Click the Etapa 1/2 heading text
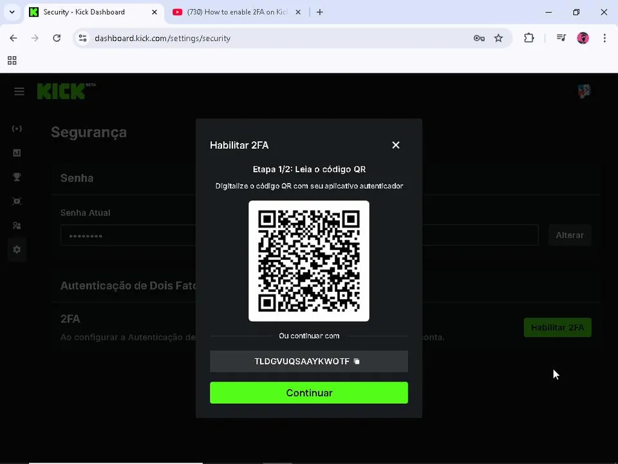The width and height of the screenshot is (618, 464). click(x=309, y=169)
